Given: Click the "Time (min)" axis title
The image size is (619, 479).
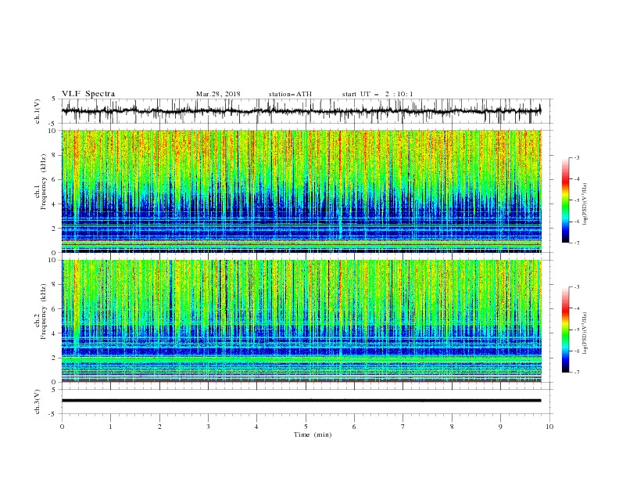Looking at the screenshot, I should click(x=313, y=434).
